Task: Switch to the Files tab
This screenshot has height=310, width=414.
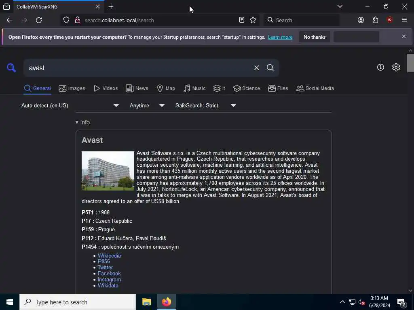Action: [x=278, y=88]
